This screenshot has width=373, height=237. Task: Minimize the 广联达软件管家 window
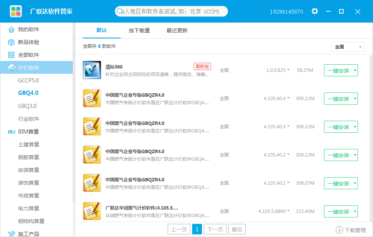[329, 11]
